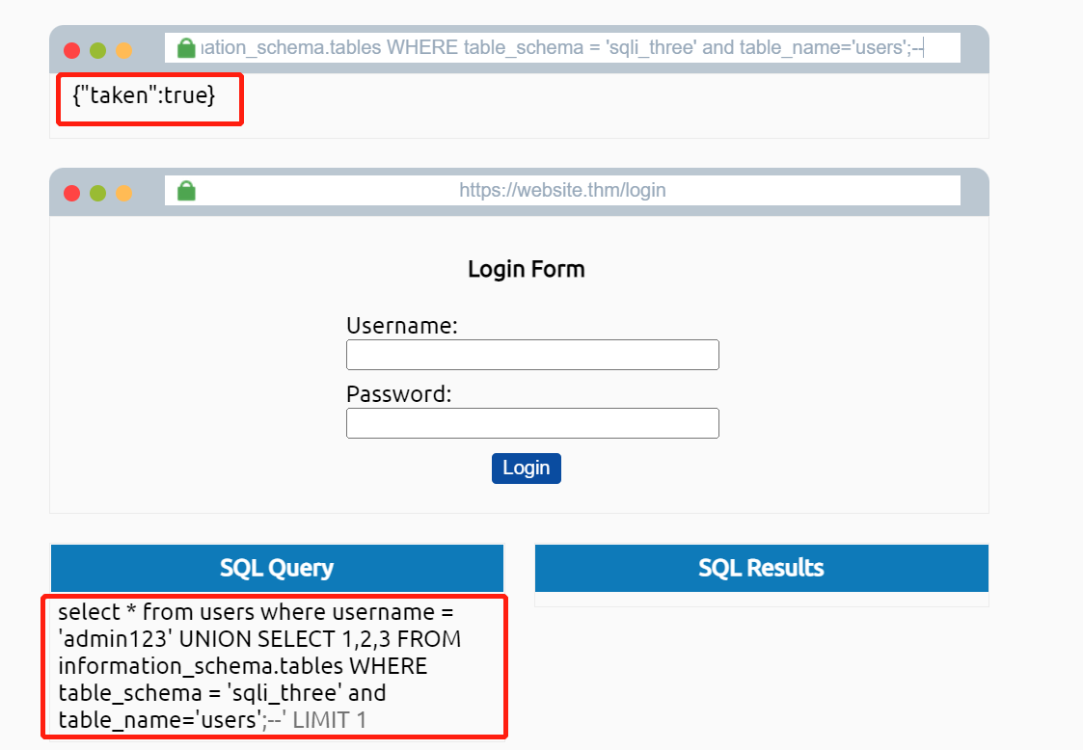Select the SQL Query panel header
This screenshot has height=750, width=1083.
click(x=277, y=568)
